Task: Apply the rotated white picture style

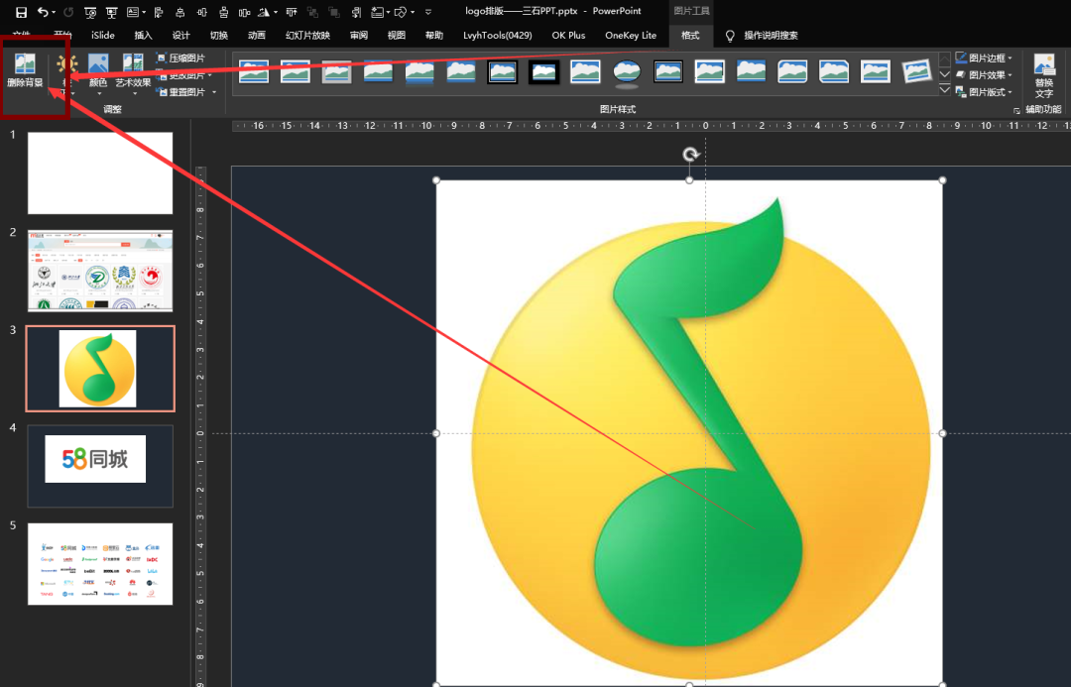Action: click(916, 71)
